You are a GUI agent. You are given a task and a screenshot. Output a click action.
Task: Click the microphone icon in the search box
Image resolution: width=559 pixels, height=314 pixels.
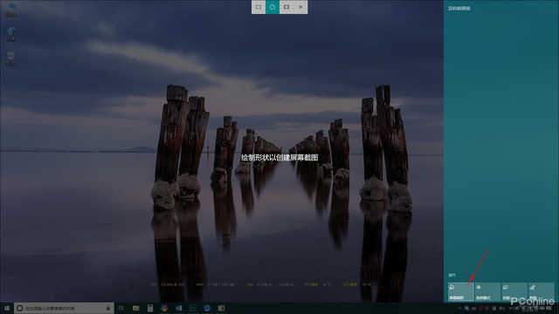[108, 308]
